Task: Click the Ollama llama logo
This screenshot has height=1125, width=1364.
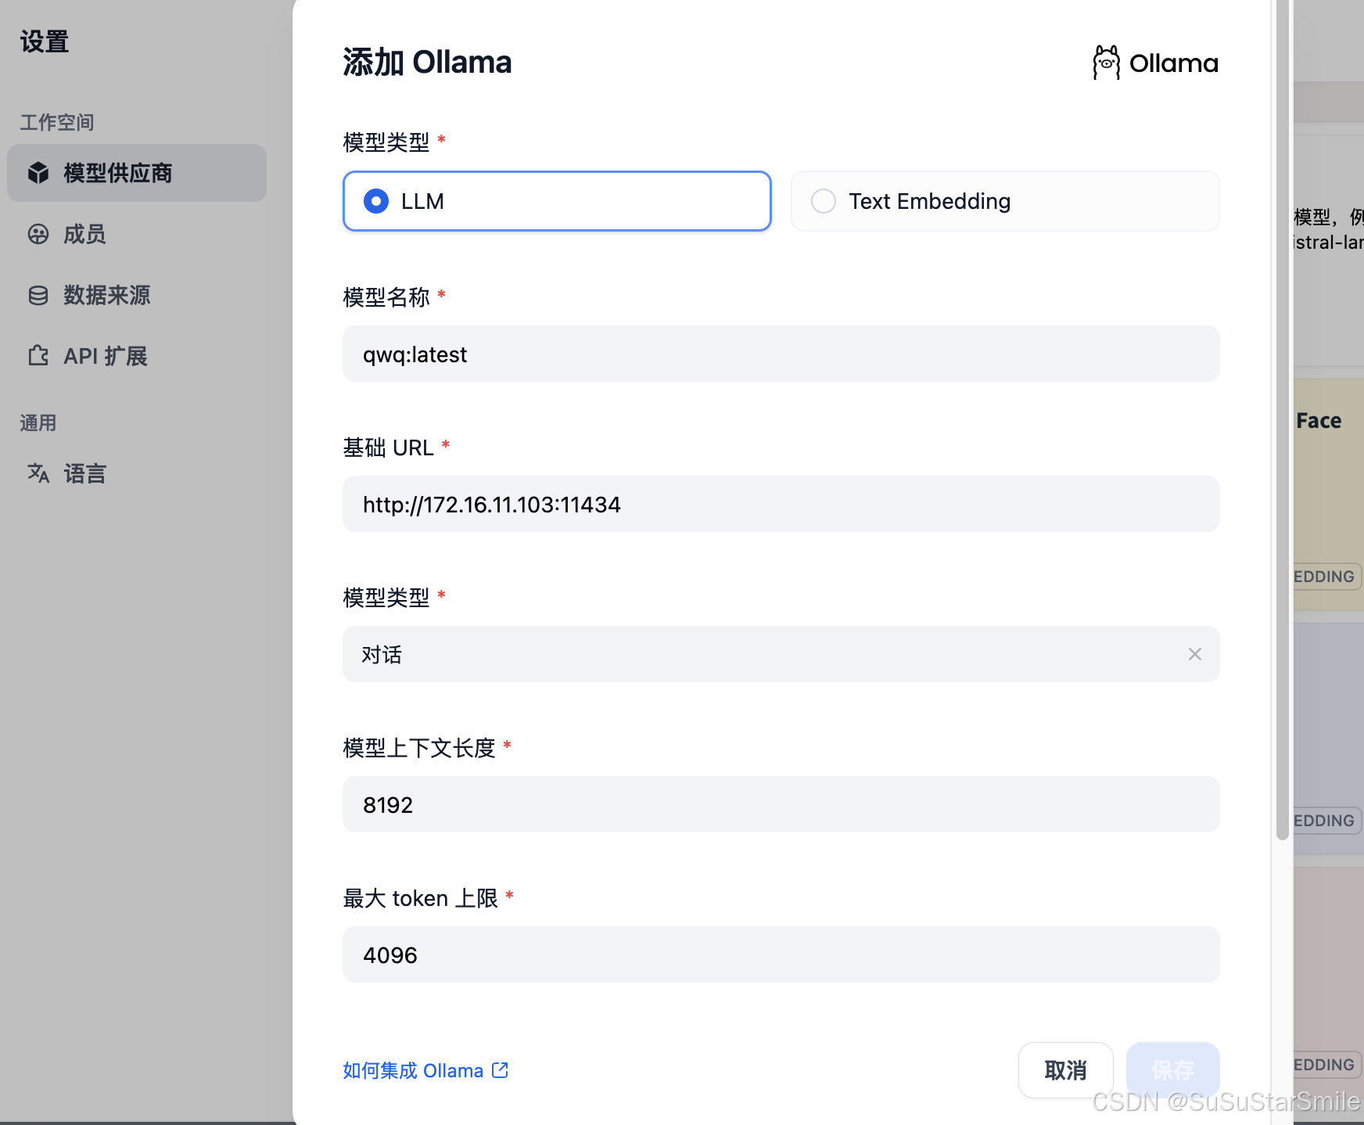Action: tap(1106, 63)
